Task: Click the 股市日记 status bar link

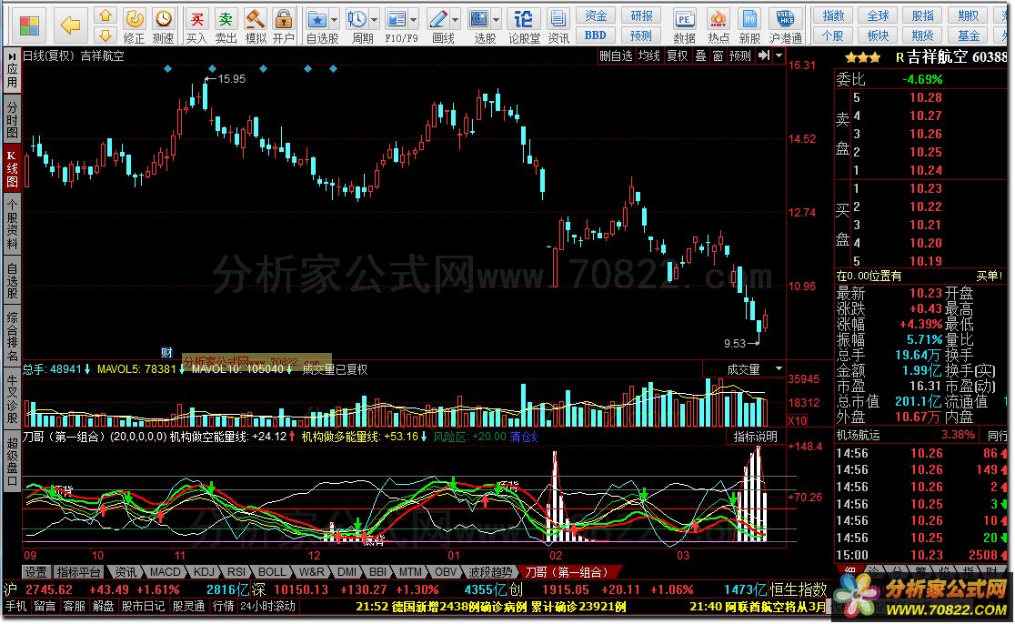Action: (x=144, y=607)
